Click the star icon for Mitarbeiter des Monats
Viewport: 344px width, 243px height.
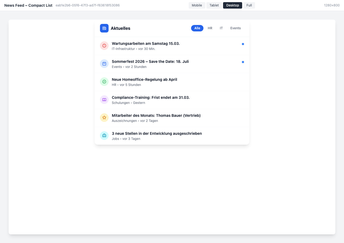coord(104,118)
